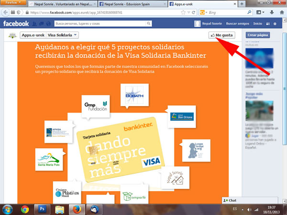Select the Apps.e-urek browser tab
This screenshot has width=287, height=215.
coord(203,4)
